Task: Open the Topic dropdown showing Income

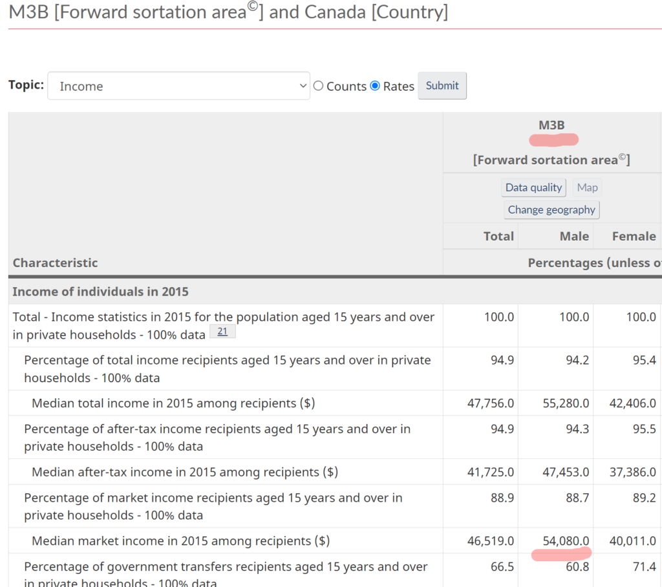Action: (178, 86)
